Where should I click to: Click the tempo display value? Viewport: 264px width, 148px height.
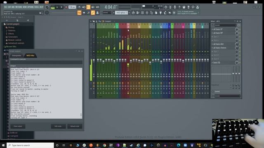click(72, 7)
